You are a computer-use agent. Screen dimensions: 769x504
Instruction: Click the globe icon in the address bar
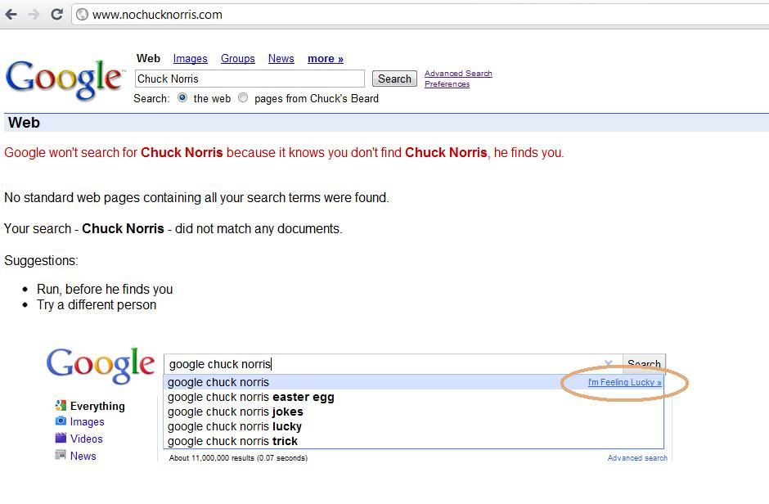tap(83, 15)
